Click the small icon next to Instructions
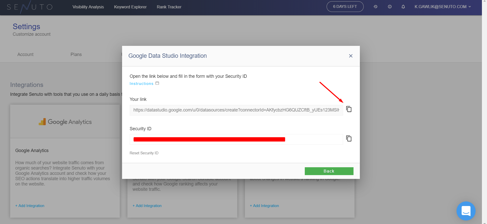Screen dimensions: 487x224 point(157,83)
